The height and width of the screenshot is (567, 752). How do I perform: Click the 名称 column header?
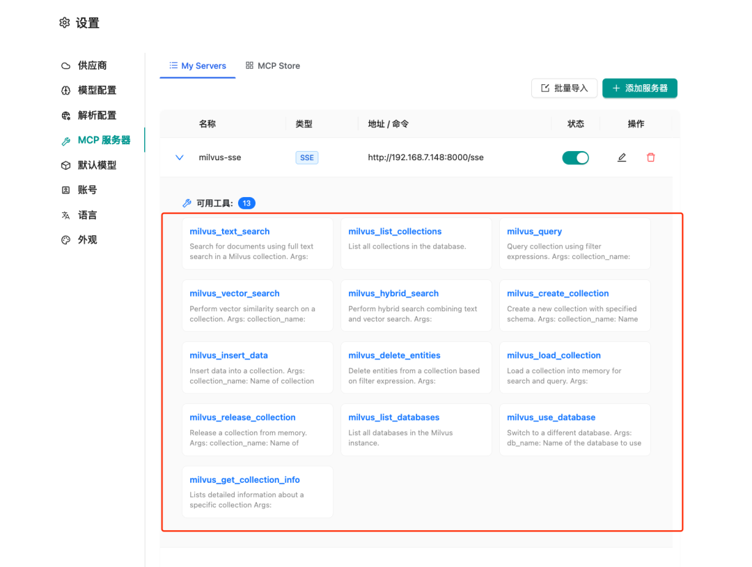[x=207, y=124]
